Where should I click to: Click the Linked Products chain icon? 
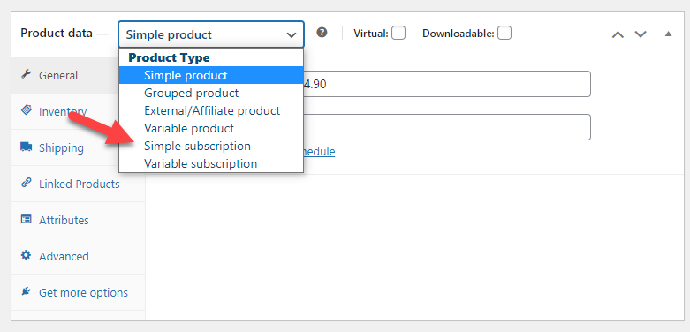[x=27, y=183]
